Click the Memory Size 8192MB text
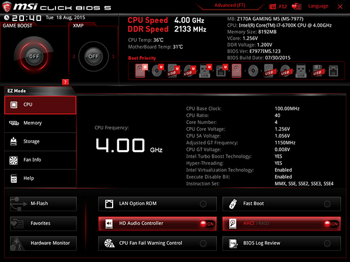The image size is (350, 262). [x=252, y=32]
